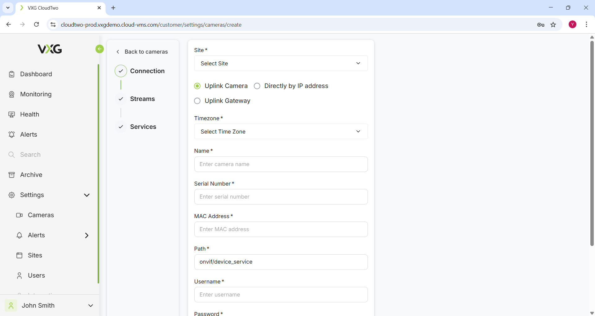Viewport: 595px width, 316px height.
Task: Open the Select Time Zone dropdown
Action: (x=281, y=132)
